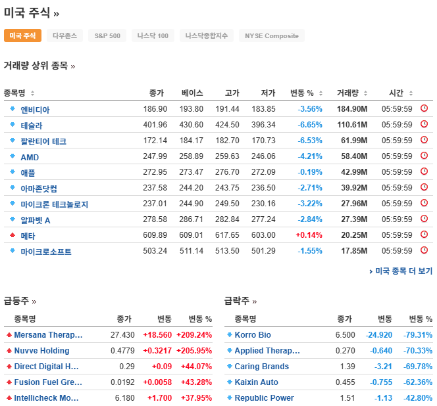Open the Applied Therap... link
The height and width of the screenshot is (406, 437).
pyautogui.click(x=267, y=351)
